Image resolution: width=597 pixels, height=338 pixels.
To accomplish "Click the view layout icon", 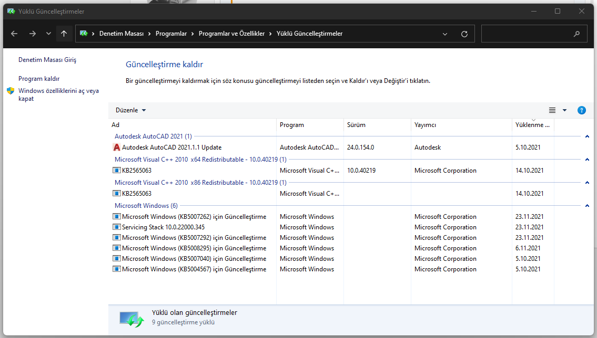I will tap(552, 110).
